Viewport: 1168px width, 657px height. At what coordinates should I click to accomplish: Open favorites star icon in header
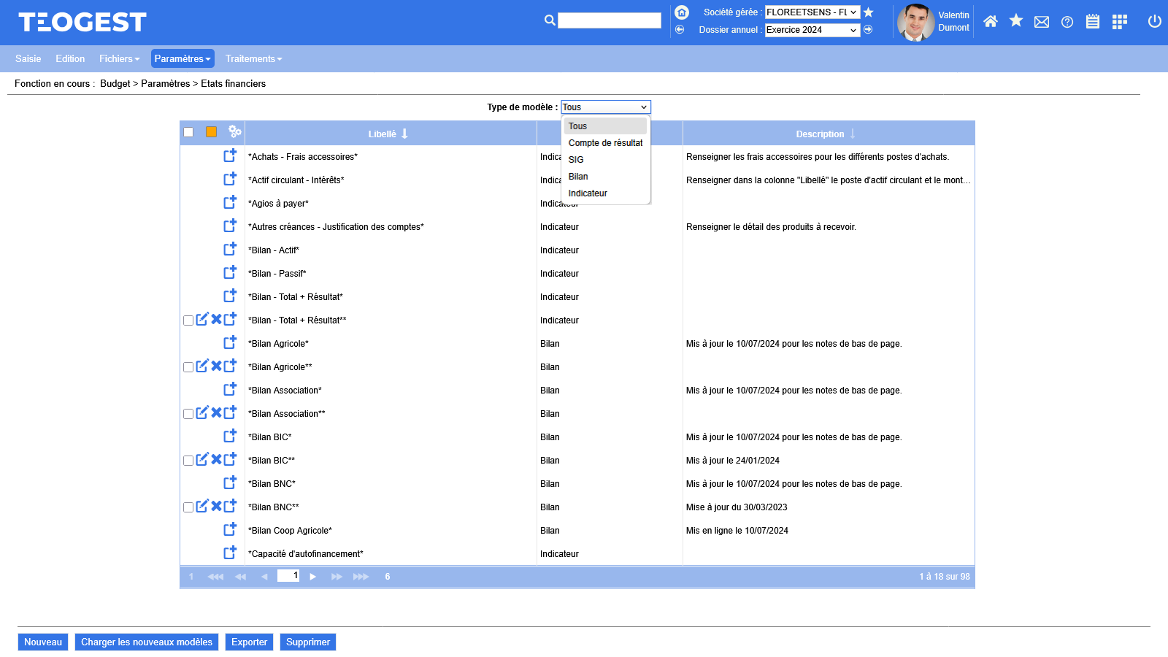pyautogui.click(x=1015, y=21)
